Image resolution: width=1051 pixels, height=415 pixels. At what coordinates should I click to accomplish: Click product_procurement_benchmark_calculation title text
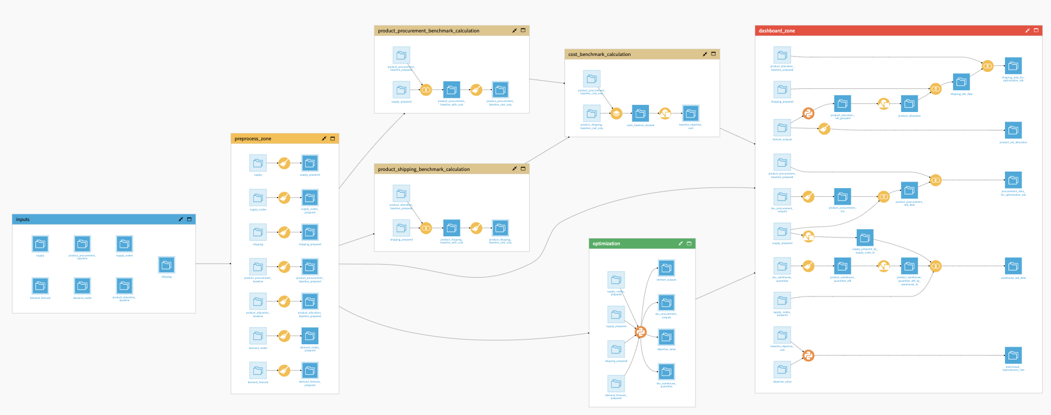click(x=429, y=31)
